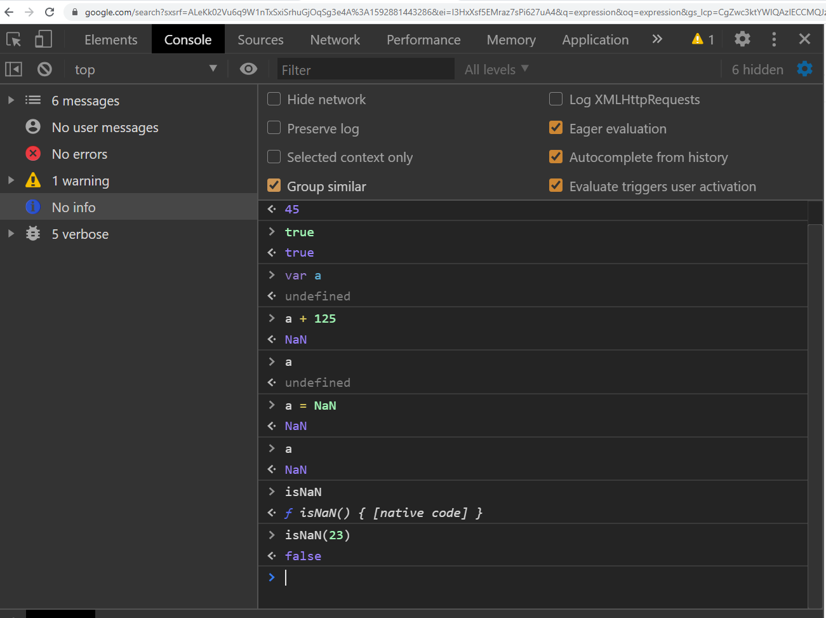This screenshot has height=618, width=826.
Task: Select No errors filter
Action: [129, 154]
